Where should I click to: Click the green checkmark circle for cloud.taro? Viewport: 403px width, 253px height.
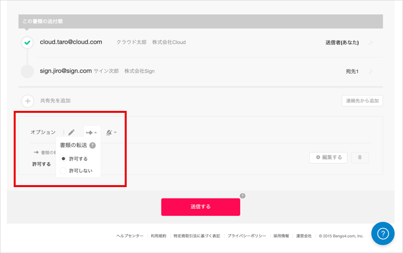point(27,42)
